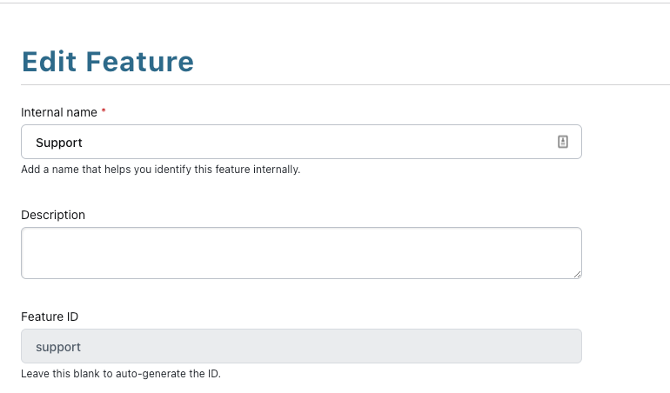Click the "Internal name" field label

(x=58, y=112)
